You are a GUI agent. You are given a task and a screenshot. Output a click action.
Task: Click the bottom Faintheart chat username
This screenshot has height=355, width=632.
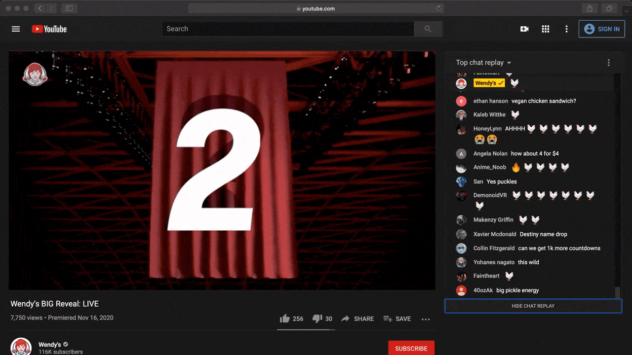tap(486, 276)
